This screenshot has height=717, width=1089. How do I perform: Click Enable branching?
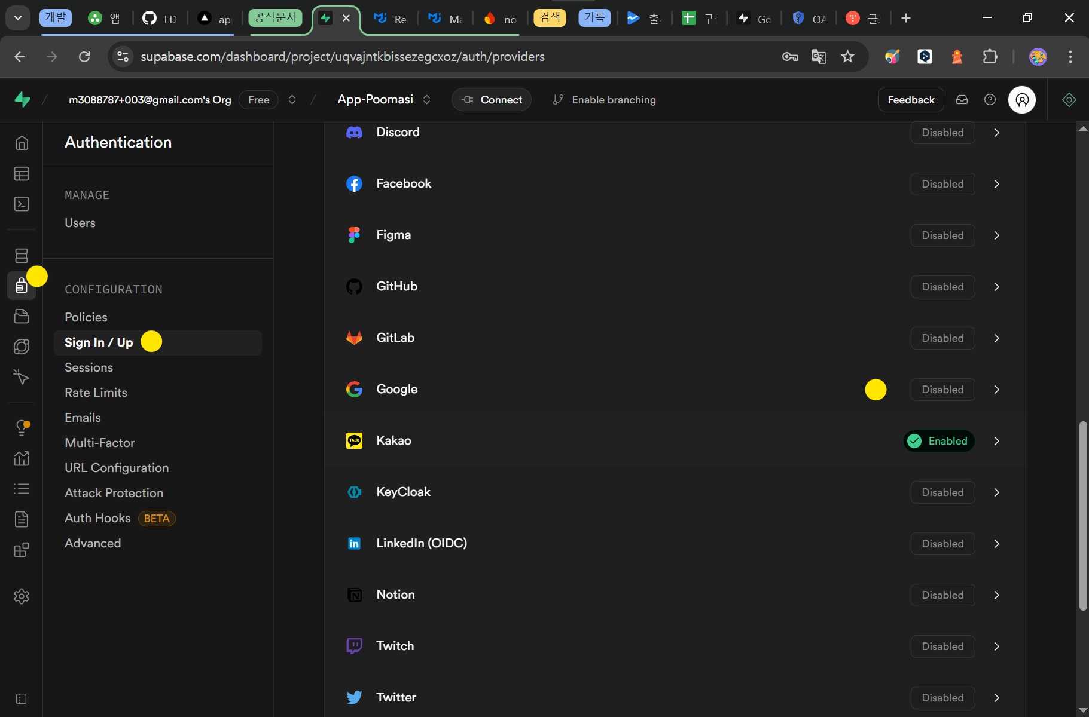click(605, 100)
